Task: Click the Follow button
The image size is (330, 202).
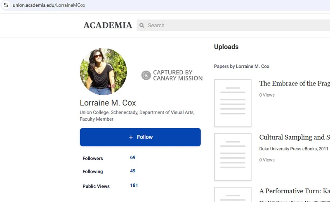Action: pyautogui.click(x=140, y=137)
